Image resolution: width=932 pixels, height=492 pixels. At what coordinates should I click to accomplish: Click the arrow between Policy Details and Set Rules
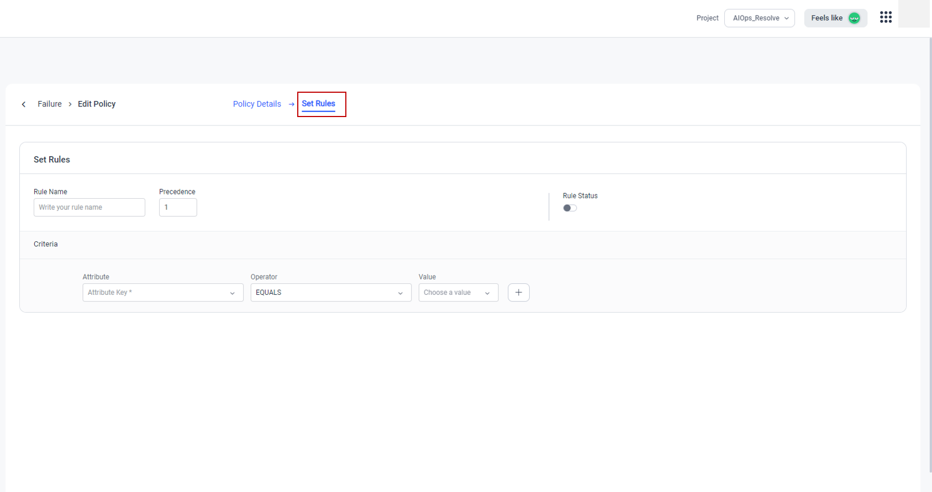[291, 104]
